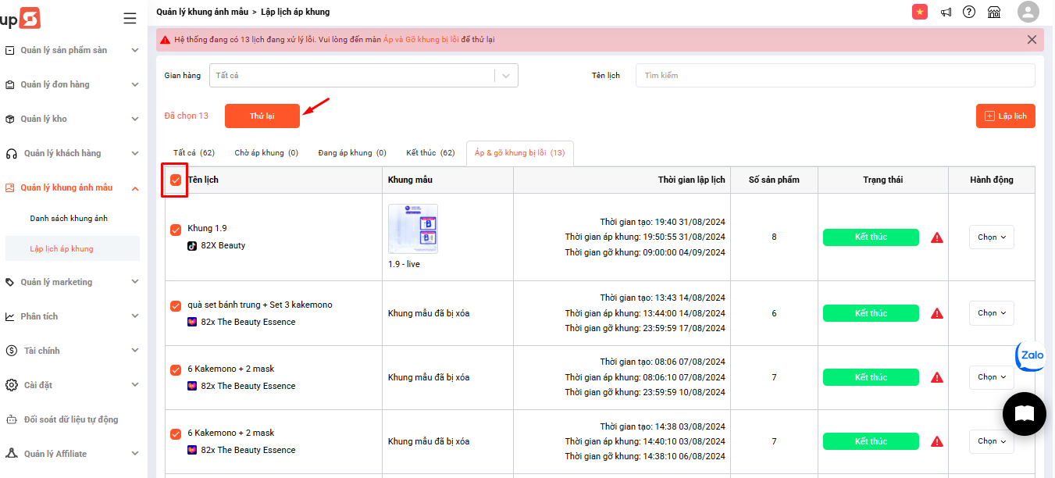Open the help question mark icon

969,12
